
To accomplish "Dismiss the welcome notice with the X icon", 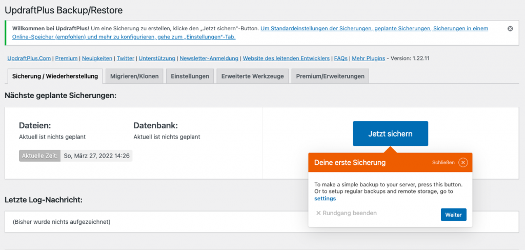I will tap(510, 29).
